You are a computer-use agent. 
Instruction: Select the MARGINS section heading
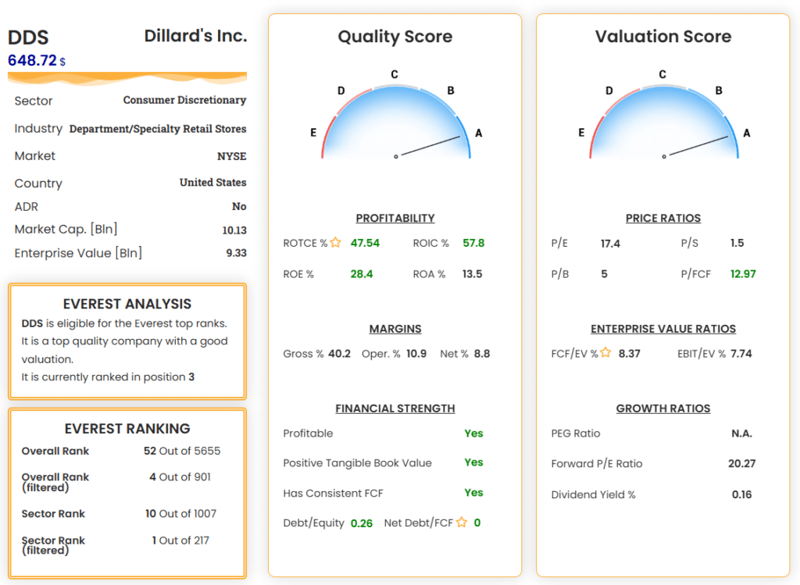[x=395, y=329]
